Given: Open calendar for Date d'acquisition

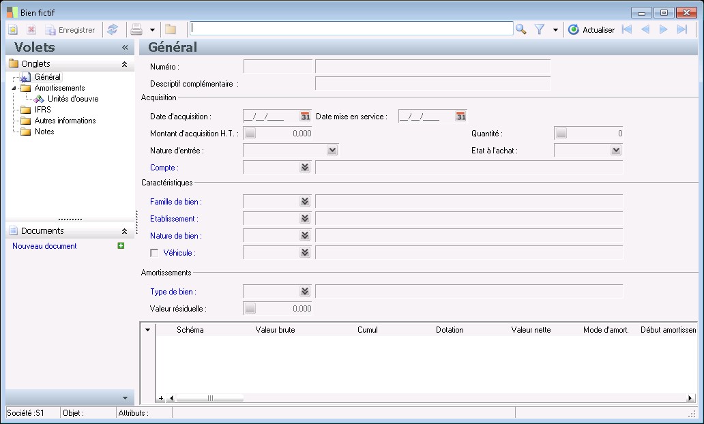Looking at the screenshot, I should coord(305,117).
